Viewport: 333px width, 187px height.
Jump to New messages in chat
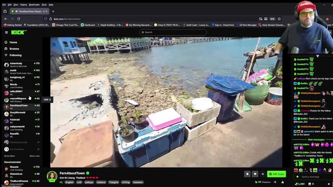[316, 140]
